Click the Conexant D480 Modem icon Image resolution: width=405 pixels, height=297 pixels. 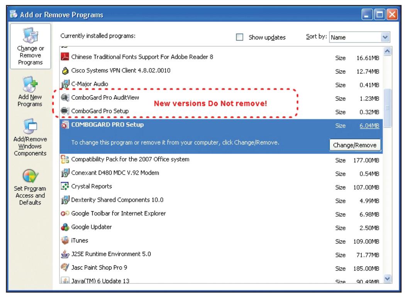[x=65, y=173]
